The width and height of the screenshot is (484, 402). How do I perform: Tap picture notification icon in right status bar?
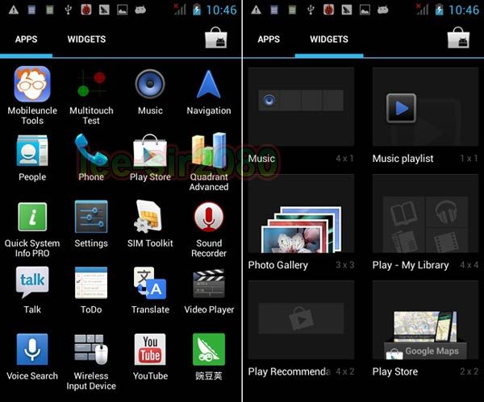365,10
